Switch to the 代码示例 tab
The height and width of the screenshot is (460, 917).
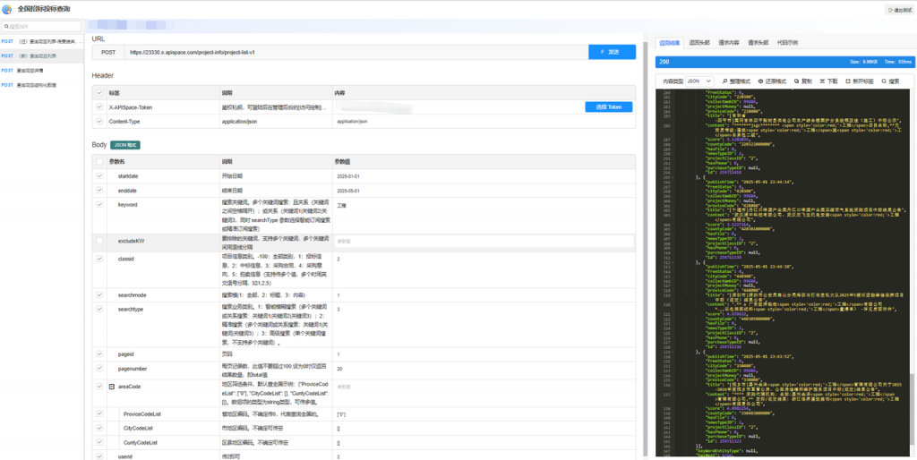(x=788, y=42)
